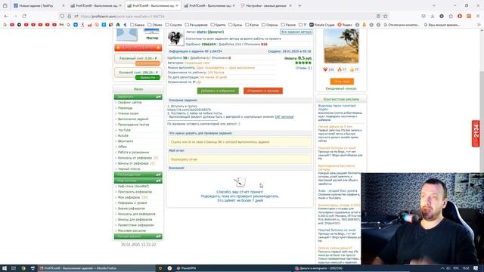
Task: Open the Отзывы reviews link
Action: pos(304,68)
